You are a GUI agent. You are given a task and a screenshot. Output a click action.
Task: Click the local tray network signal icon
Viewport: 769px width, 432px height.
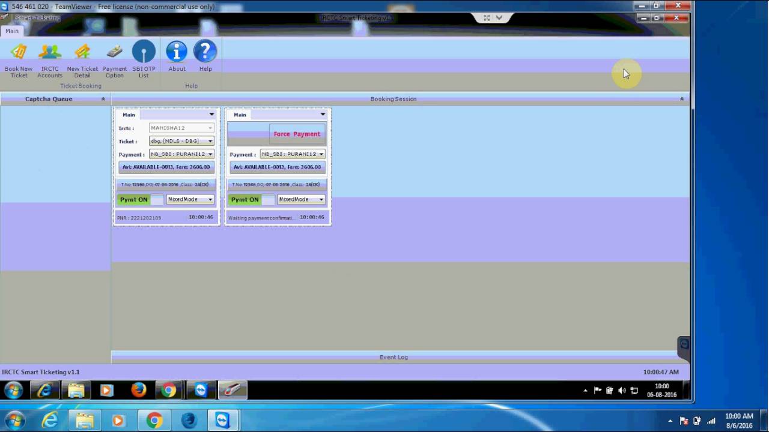[711, 421]
